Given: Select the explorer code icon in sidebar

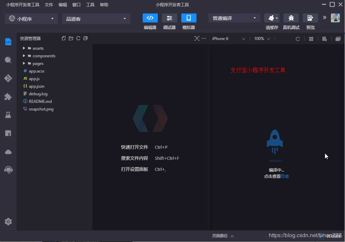Looking at the screenshot, I should pyautogui.click(x=8, y=42).
